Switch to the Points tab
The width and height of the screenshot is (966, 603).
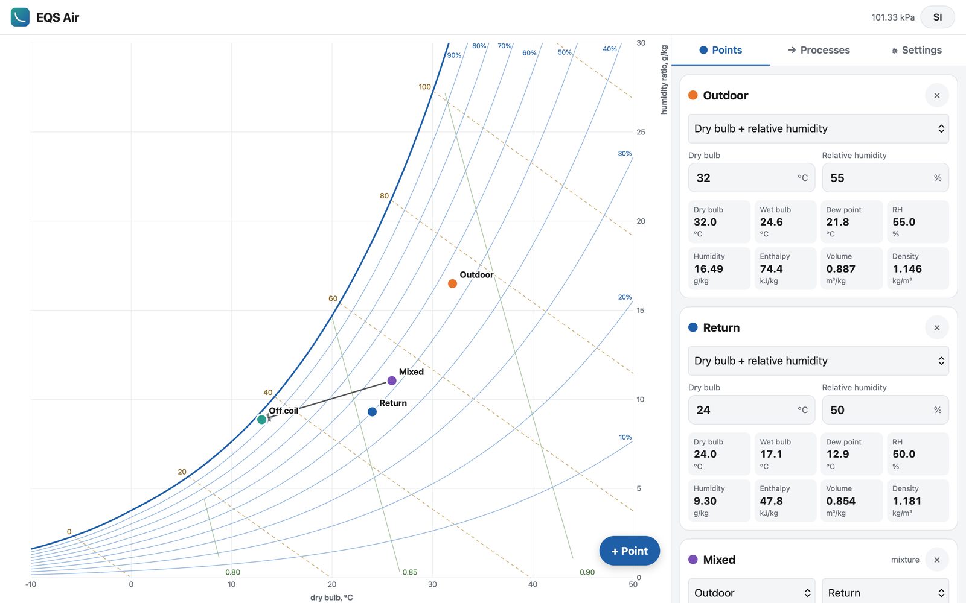[720, 50]
